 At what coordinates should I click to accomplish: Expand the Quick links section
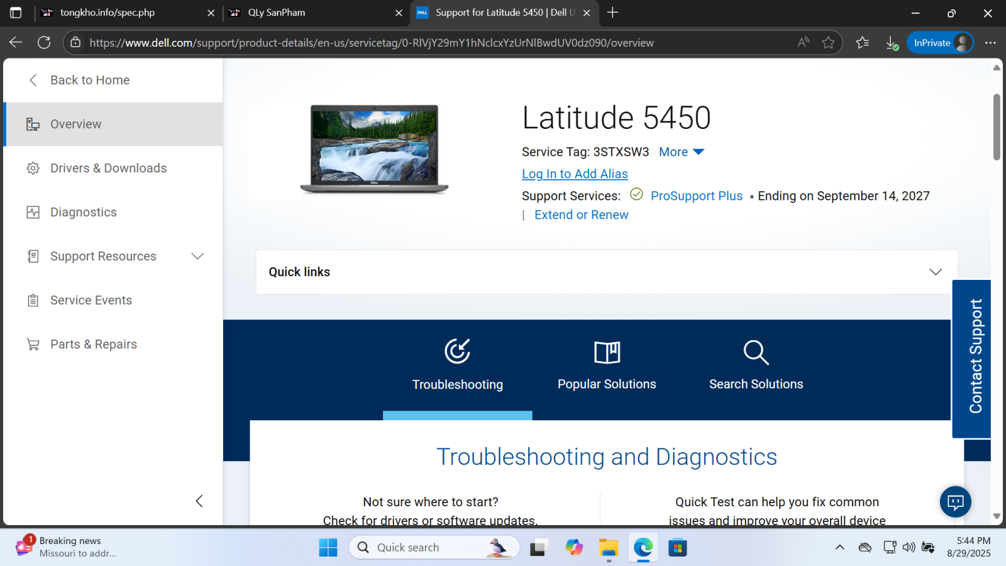point(935,272)
